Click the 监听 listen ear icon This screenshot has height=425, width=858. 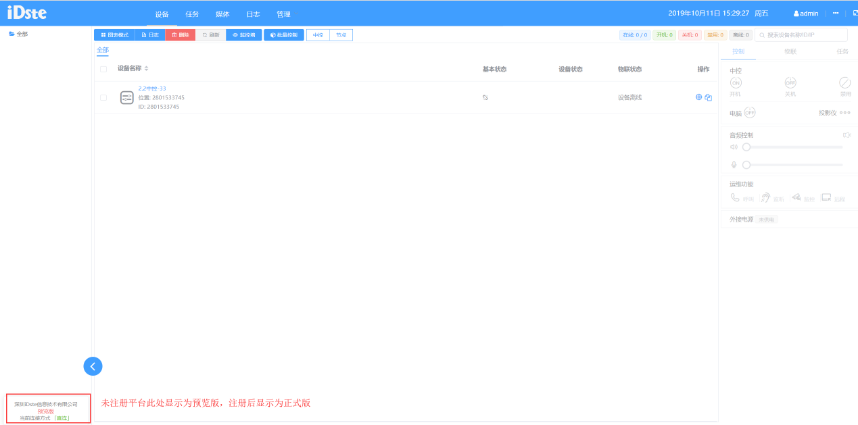point(765,198)
